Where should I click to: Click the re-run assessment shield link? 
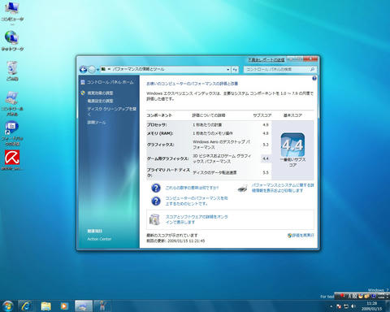[301, 236]
